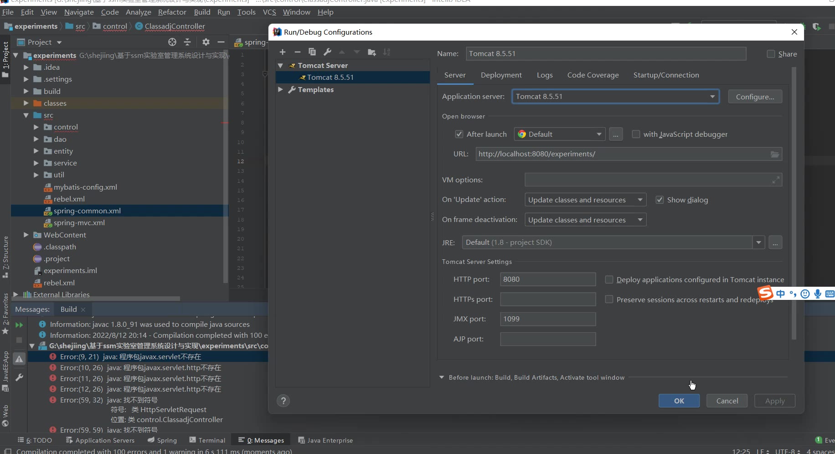The width and height of the screenshot is (835, 454).
Task: Hide the Project panel with minus icon
Action: coord(221,42)
